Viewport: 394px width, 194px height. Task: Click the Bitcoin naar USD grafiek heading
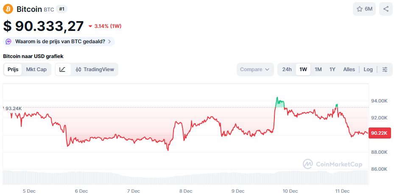pyautogui.click(x=33, y=56)
